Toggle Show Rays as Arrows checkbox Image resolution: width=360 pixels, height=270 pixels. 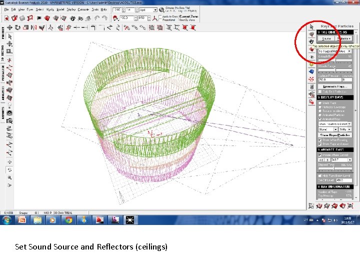(319, 144)
